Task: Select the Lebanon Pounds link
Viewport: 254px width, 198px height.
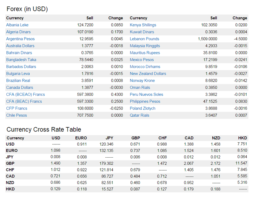Action: point(144,39)
